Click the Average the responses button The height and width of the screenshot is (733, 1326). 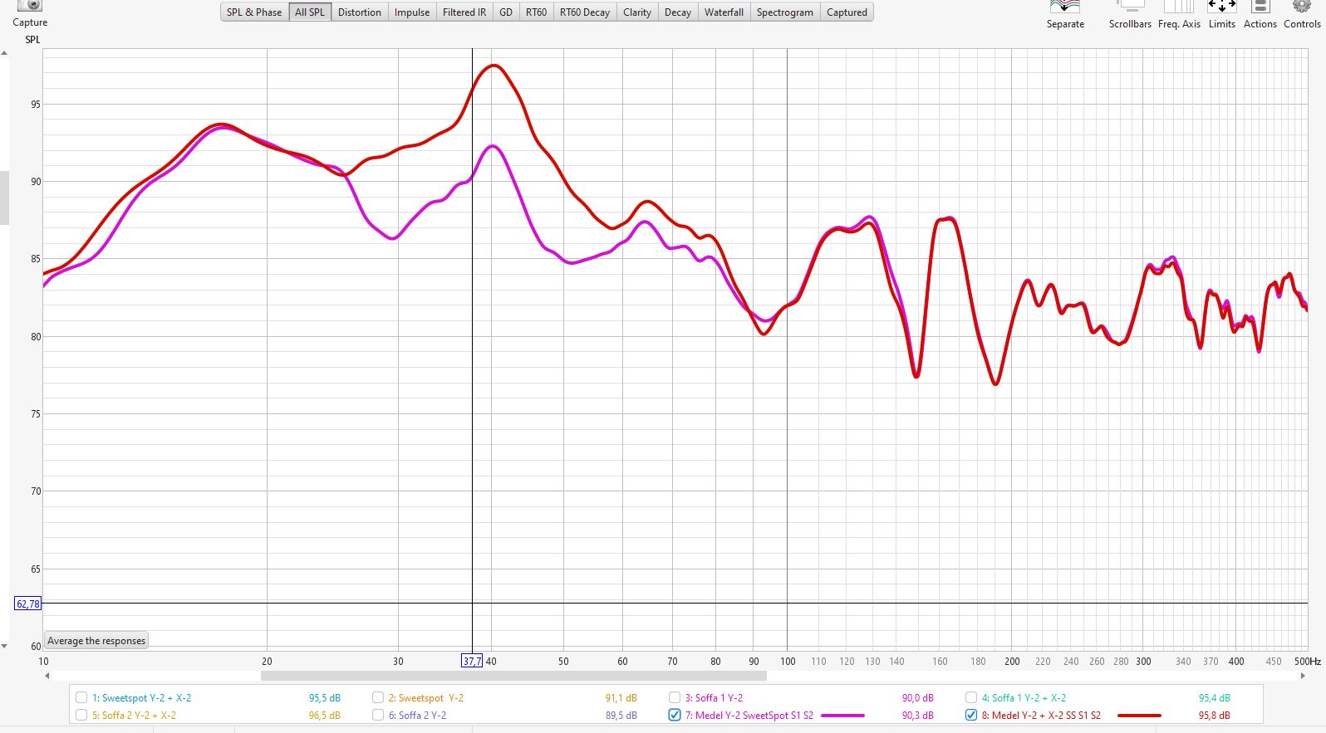pos(96,641)
